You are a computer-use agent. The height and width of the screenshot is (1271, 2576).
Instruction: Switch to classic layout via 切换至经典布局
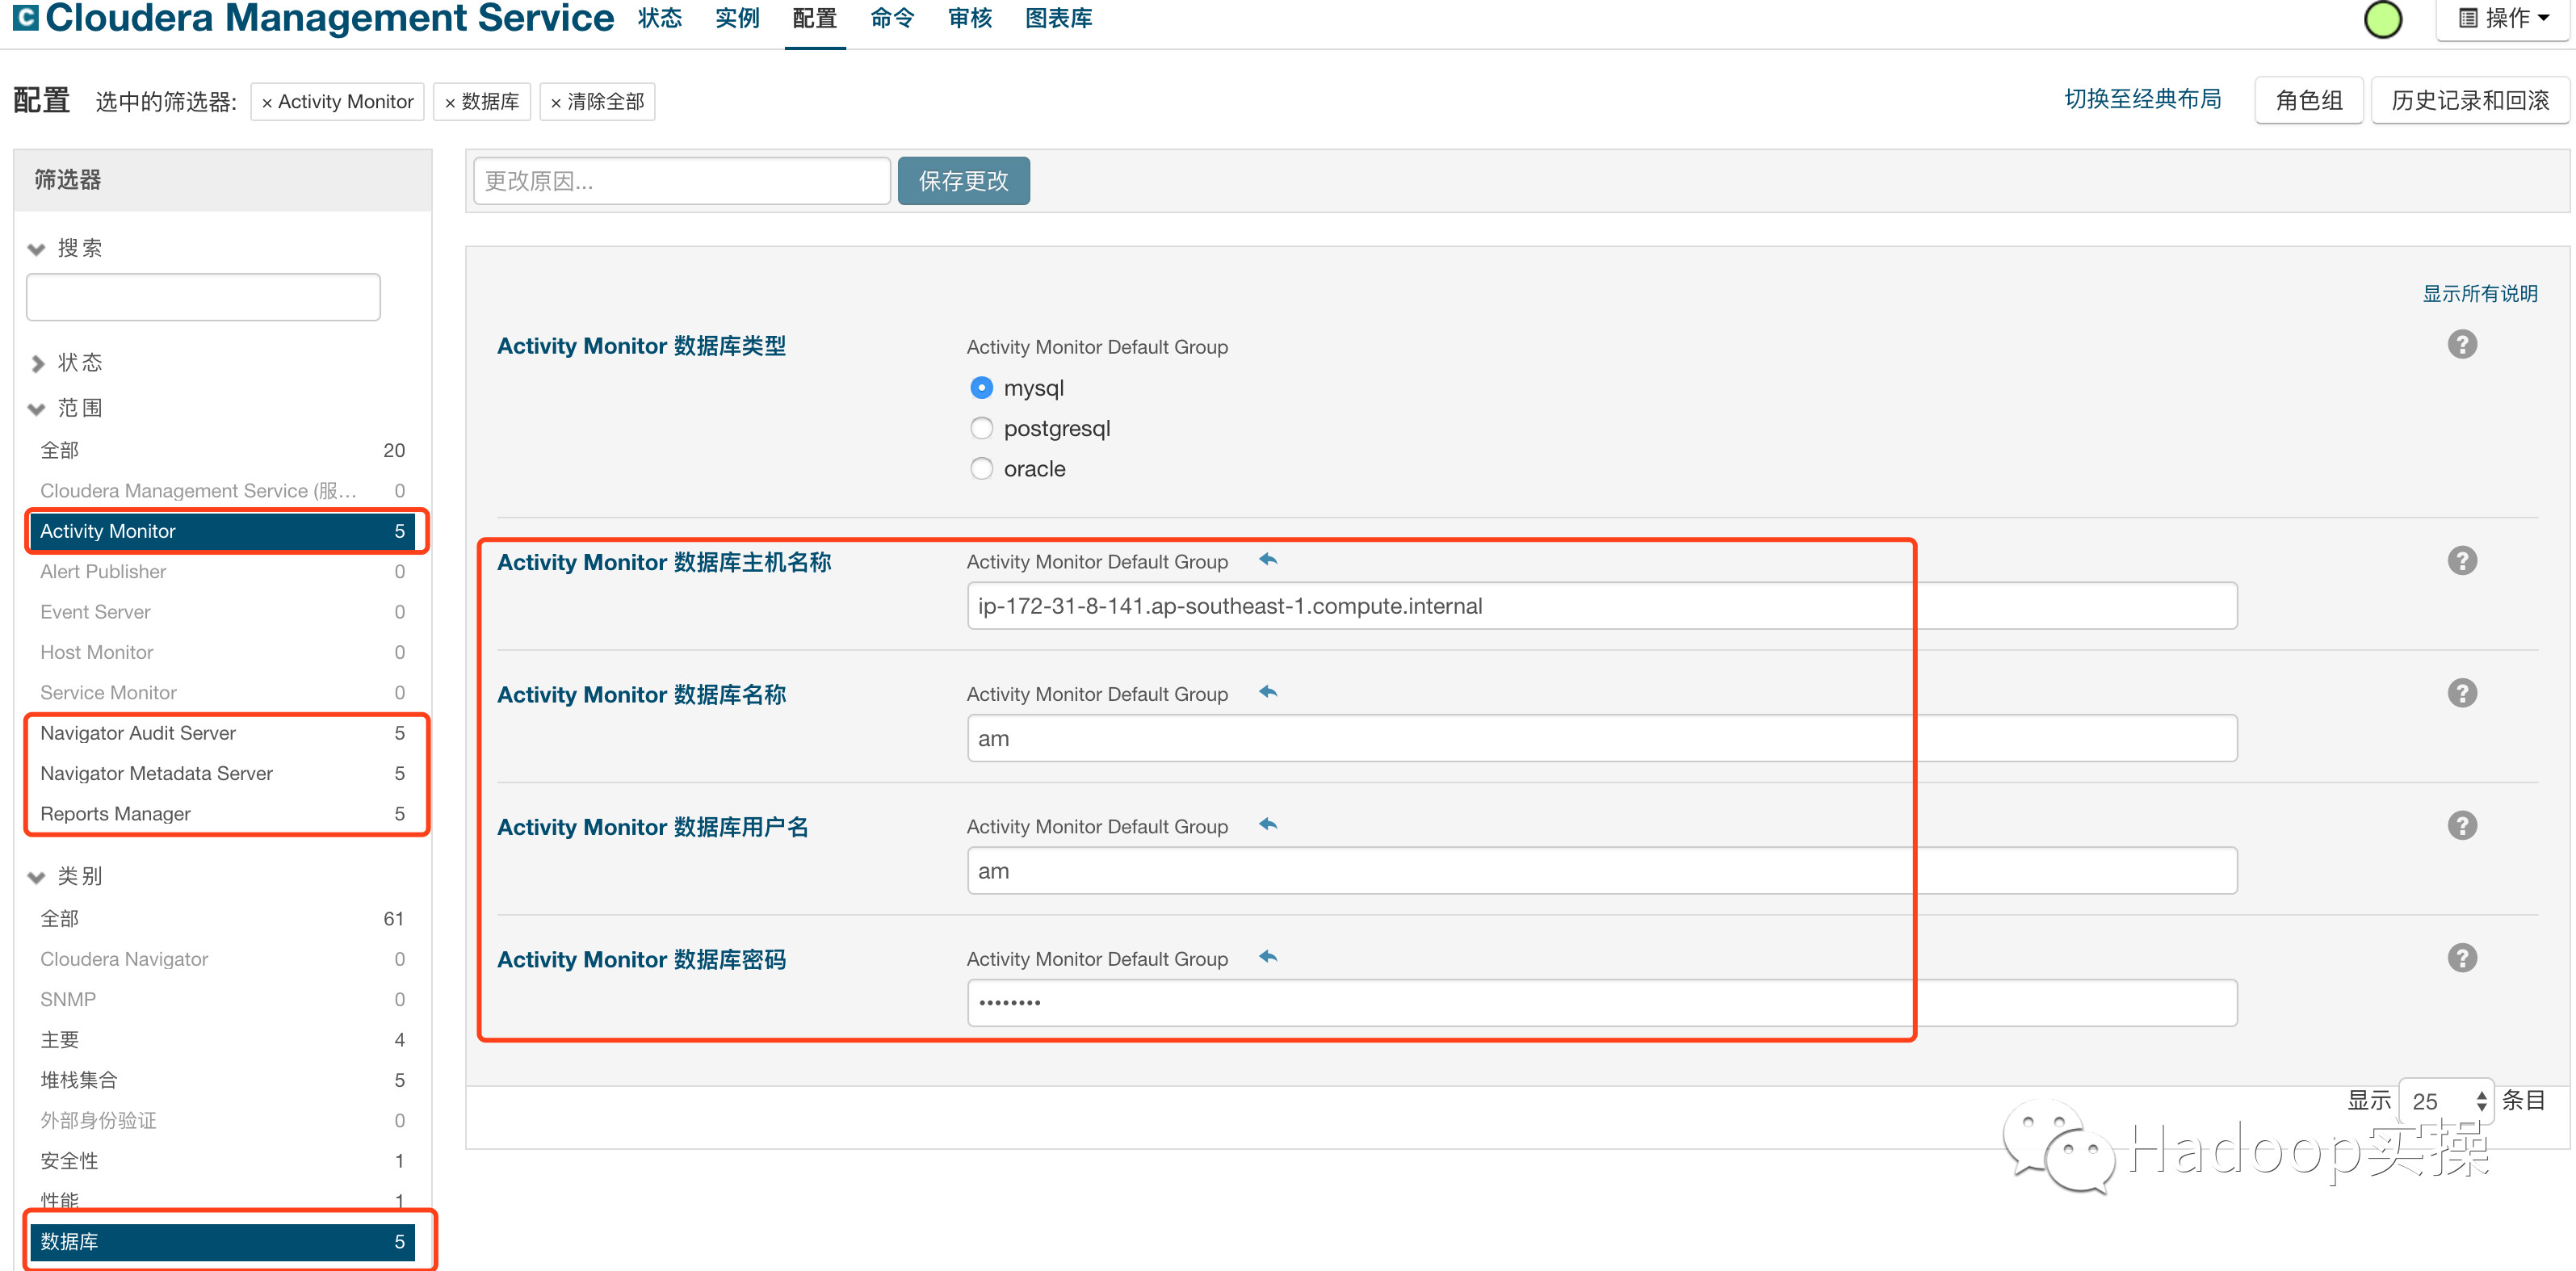point(2143,99)
